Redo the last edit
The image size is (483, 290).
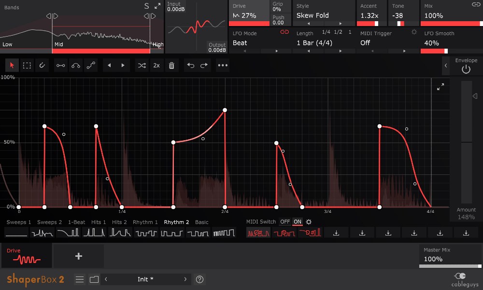(x=204, y=66)
